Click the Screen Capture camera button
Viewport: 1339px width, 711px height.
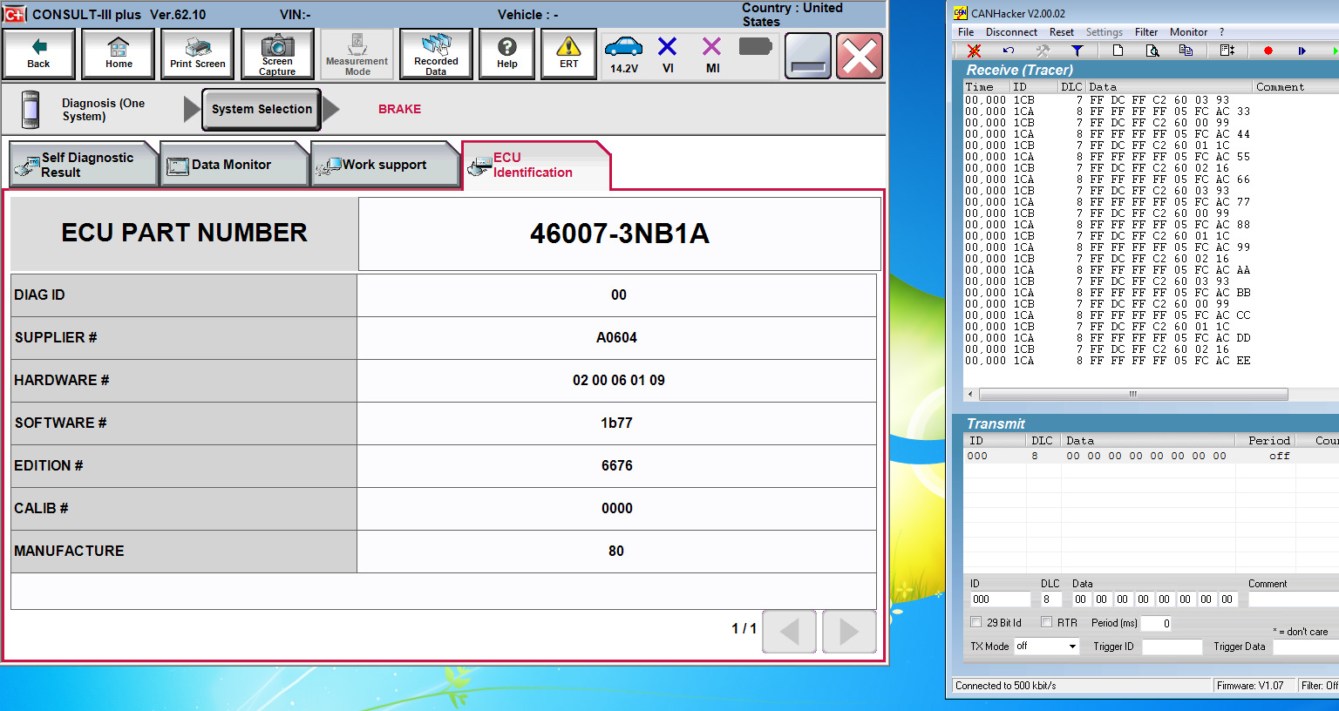pos(277,54)
